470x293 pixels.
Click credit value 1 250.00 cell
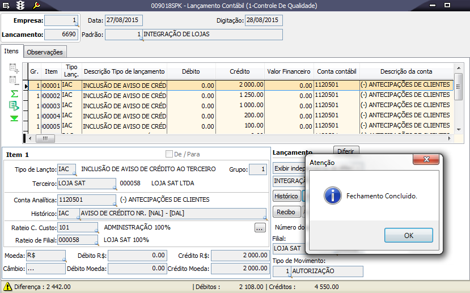tap(240, 95)
